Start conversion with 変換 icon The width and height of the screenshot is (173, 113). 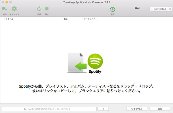tap(39, 9)
